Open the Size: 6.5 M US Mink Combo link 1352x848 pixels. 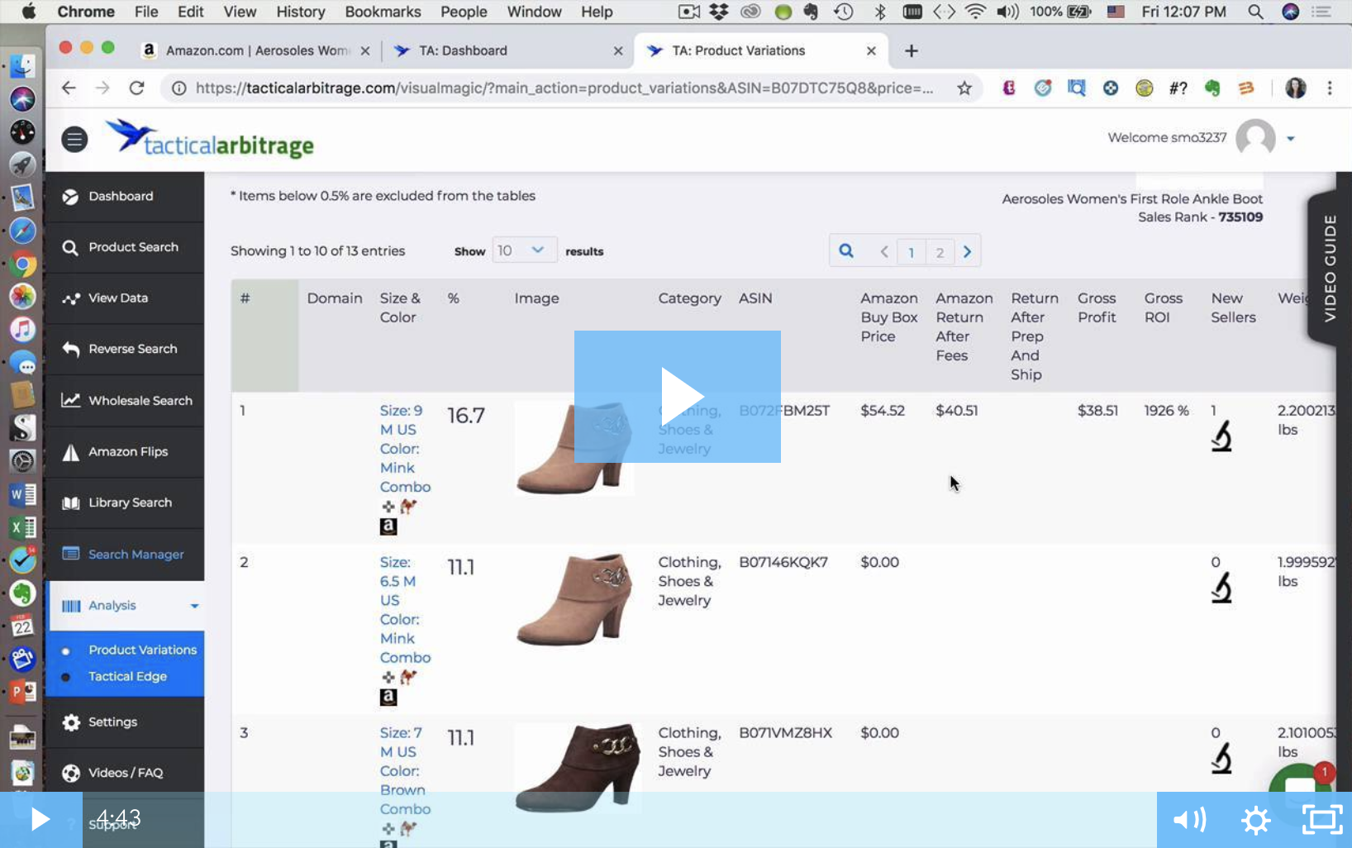click(x=405, y=610)
